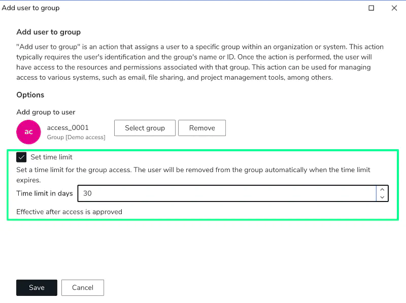Save the add user to group action
Screen dimensions: 406x303
click(x=36, y=287)
